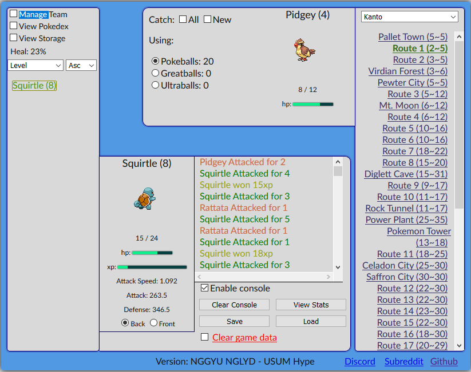Clear the battle console log
The height and width of the screenshot is (372, 471).
tap(234, 305)
